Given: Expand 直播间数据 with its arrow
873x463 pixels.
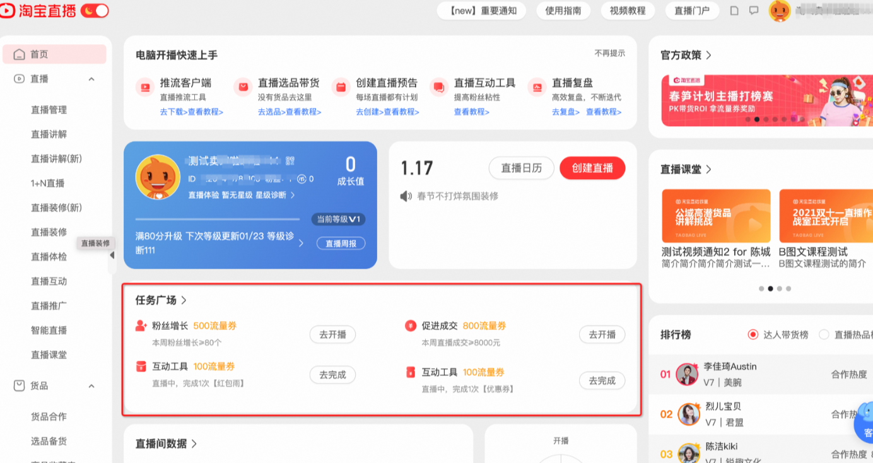Looking at the screenshot, I should point(194,443).
